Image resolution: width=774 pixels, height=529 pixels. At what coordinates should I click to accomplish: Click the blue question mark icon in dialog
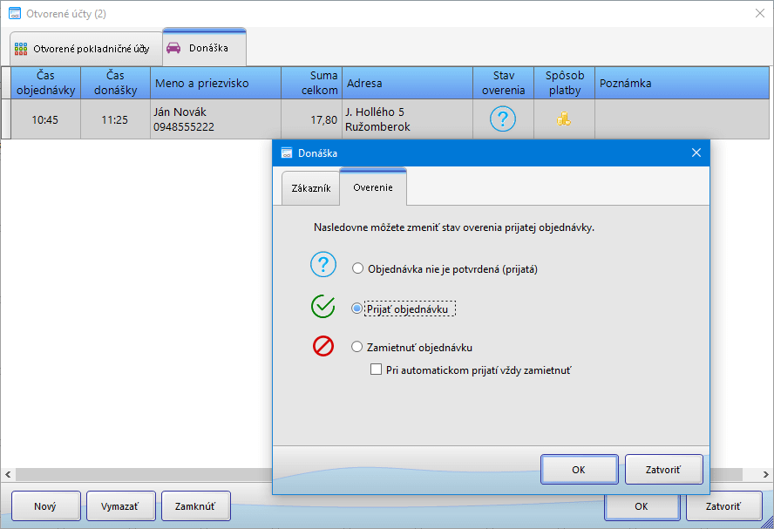pyautogui.click(x=323, y=266)
